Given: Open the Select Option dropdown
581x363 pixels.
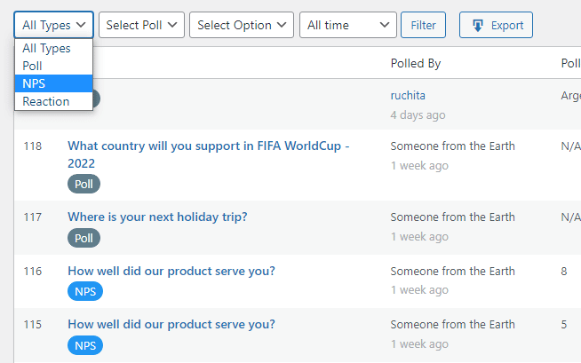Looking at the screenshot, I should click(x=242, y=25).
